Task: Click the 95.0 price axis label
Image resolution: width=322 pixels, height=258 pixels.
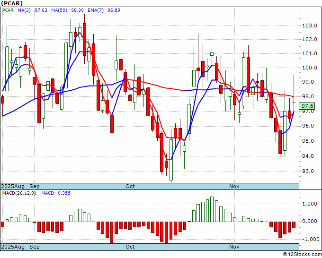Action: click(x=308, y=141)
